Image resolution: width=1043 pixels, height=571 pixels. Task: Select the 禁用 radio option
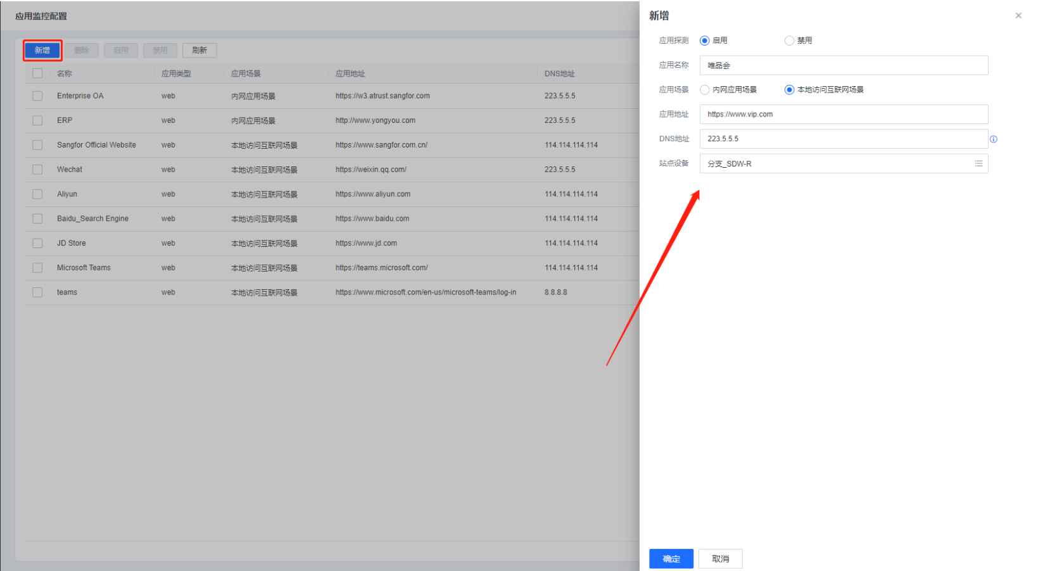click(x=789, y=41)
